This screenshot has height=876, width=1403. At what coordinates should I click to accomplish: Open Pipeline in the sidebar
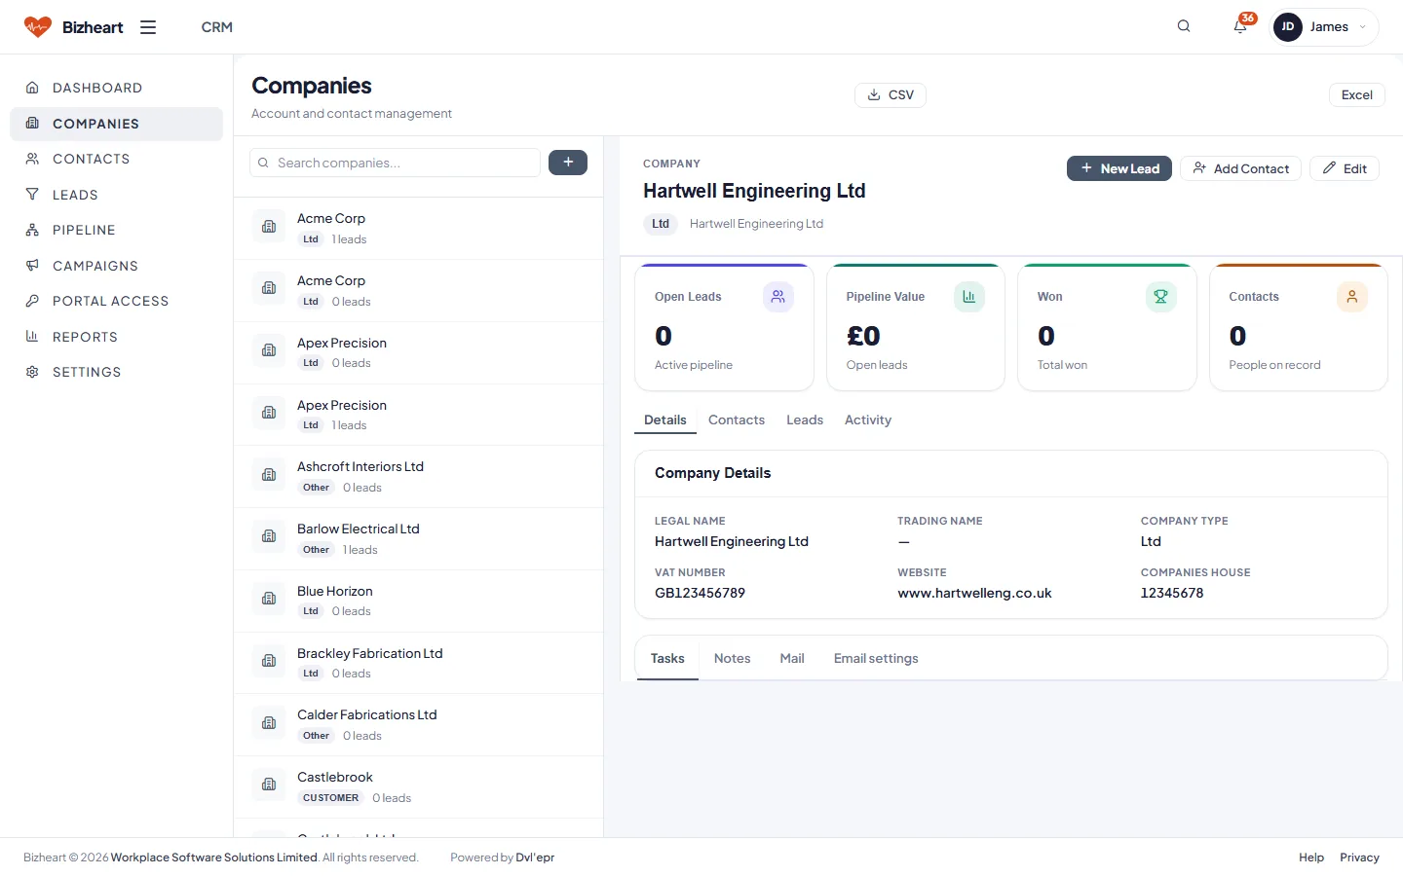[116, 230]
